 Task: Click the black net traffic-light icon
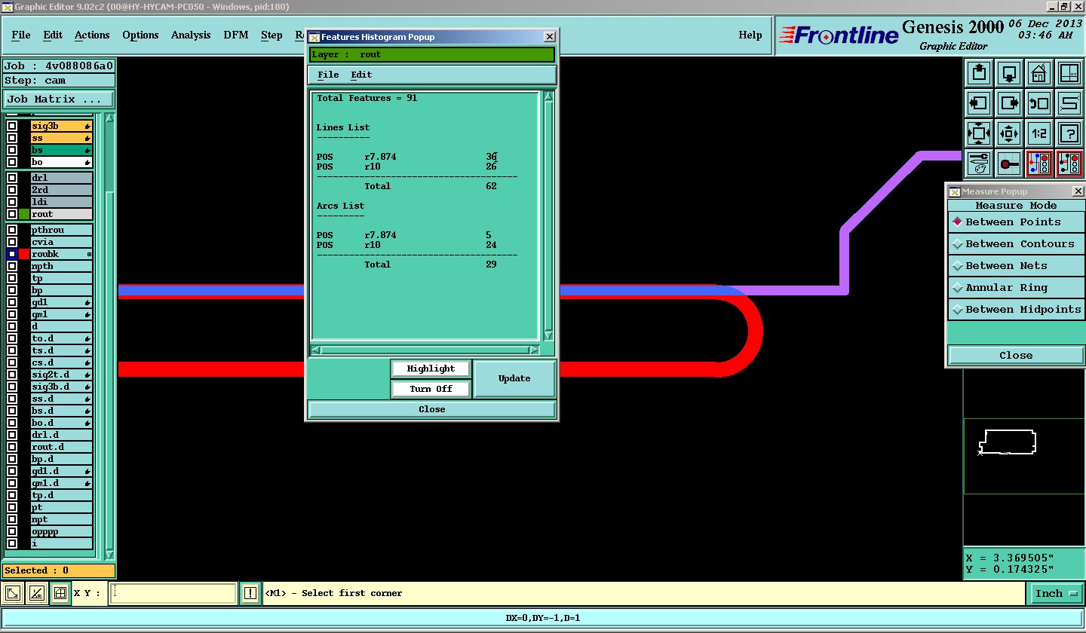[x=1069, y=164]
